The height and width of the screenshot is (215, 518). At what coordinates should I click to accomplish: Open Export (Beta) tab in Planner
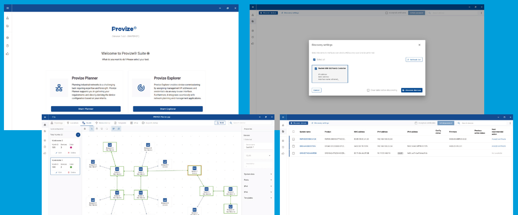(150, 123)
